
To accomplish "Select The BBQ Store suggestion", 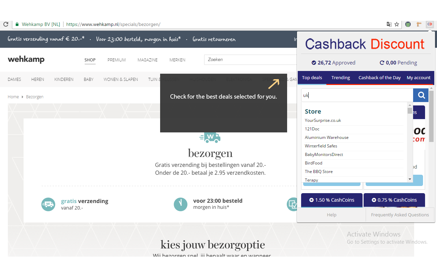I will pos(354,172).
